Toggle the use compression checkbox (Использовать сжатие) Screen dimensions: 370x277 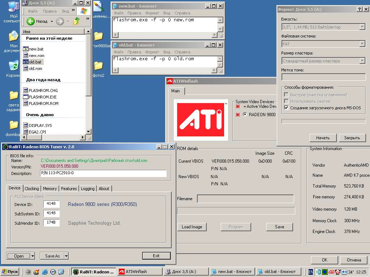pos(286,101)
